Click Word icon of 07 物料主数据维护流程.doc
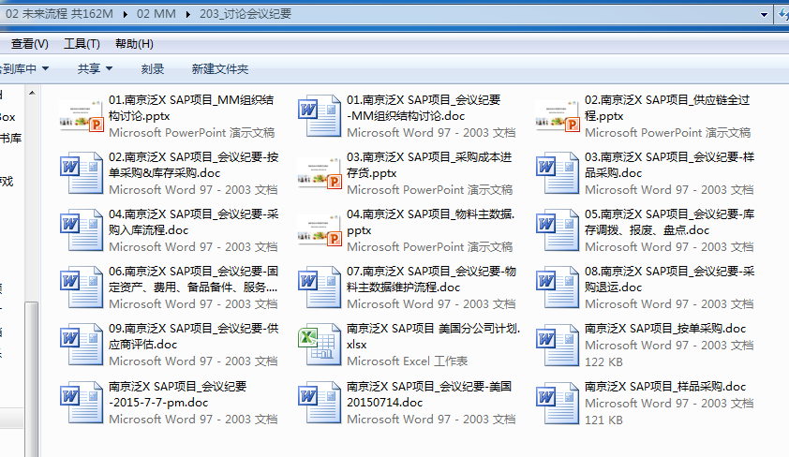 [x=319, y=287]
